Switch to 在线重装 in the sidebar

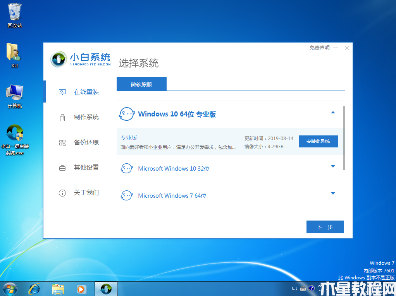[x=86, y=92]
